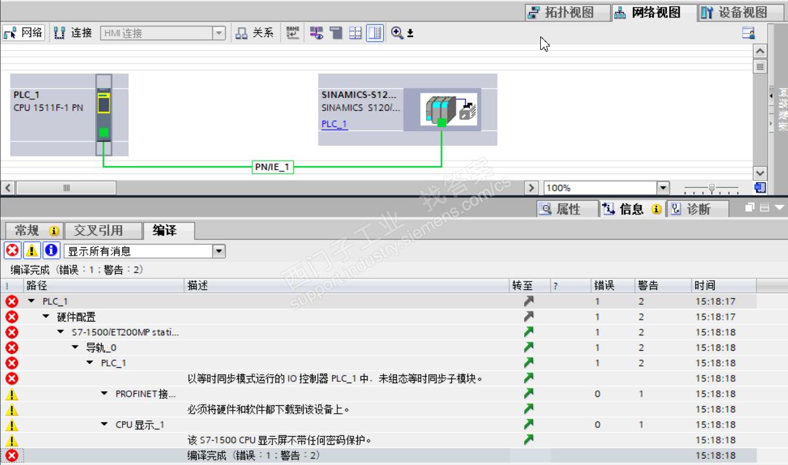Switch to the 网络视图 network view tab
The height and width of the screenshot is (465, 788).
654,12
